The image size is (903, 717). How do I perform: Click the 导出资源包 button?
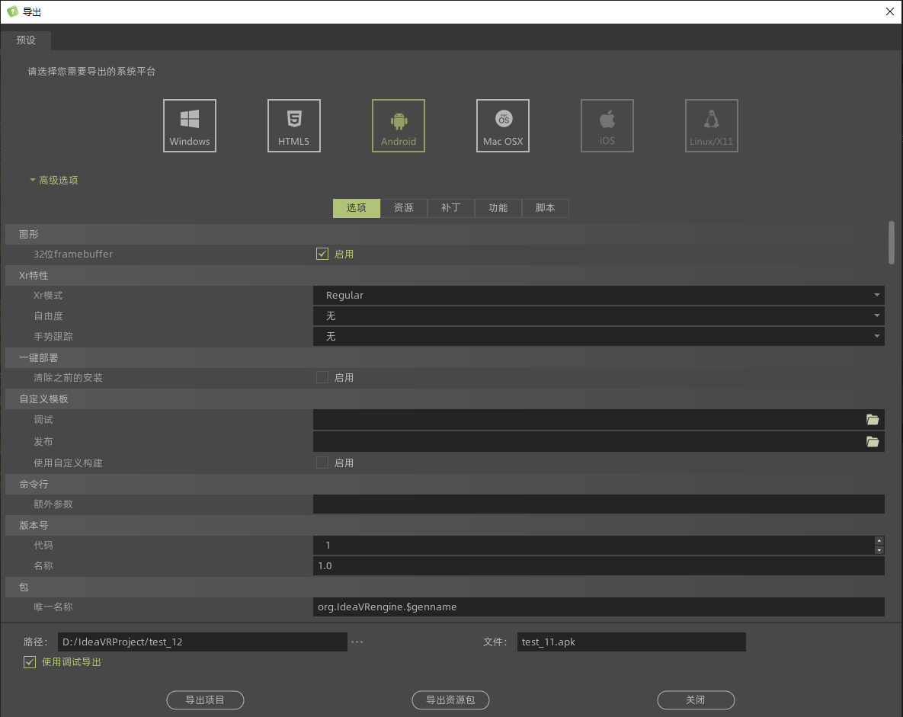coord(450,699)
